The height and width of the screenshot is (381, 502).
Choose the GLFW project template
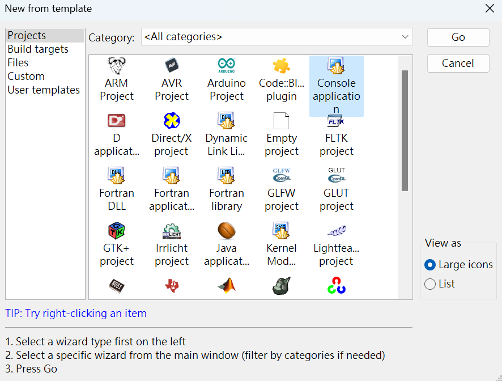pos(282,189)
